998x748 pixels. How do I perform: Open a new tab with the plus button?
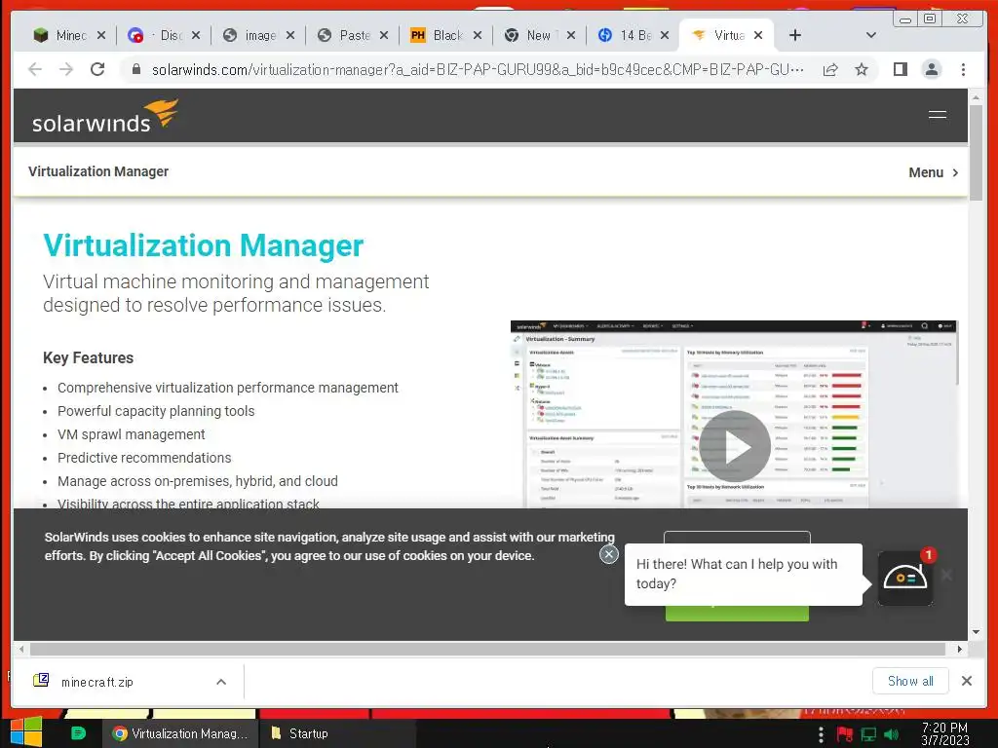point(795,35)
